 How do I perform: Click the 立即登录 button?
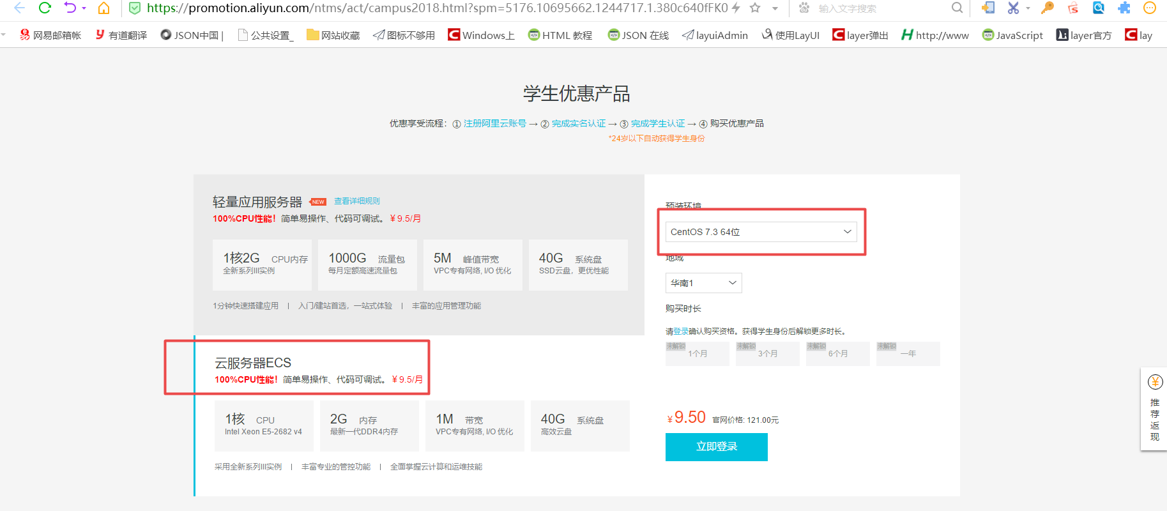click(x=717, y=447)
